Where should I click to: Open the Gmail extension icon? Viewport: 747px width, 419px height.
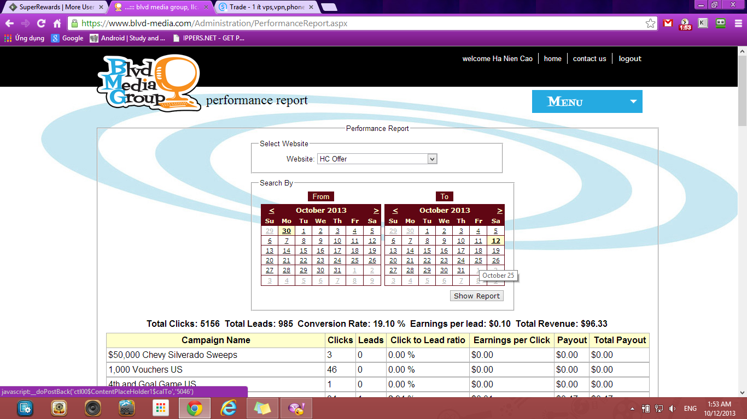[x=668, y=23]
